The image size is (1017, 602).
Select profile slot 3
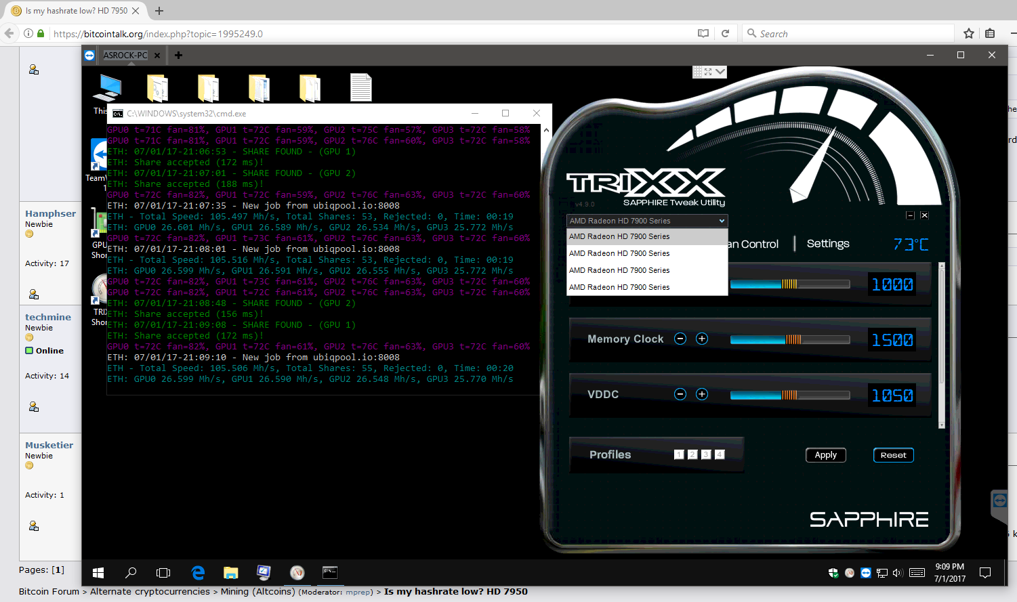point(706,454)
